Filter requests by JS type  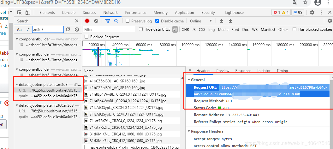click(x=194, y=29)
